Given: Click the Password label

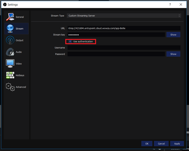Looking at the screenshot, I should (60, 54).
